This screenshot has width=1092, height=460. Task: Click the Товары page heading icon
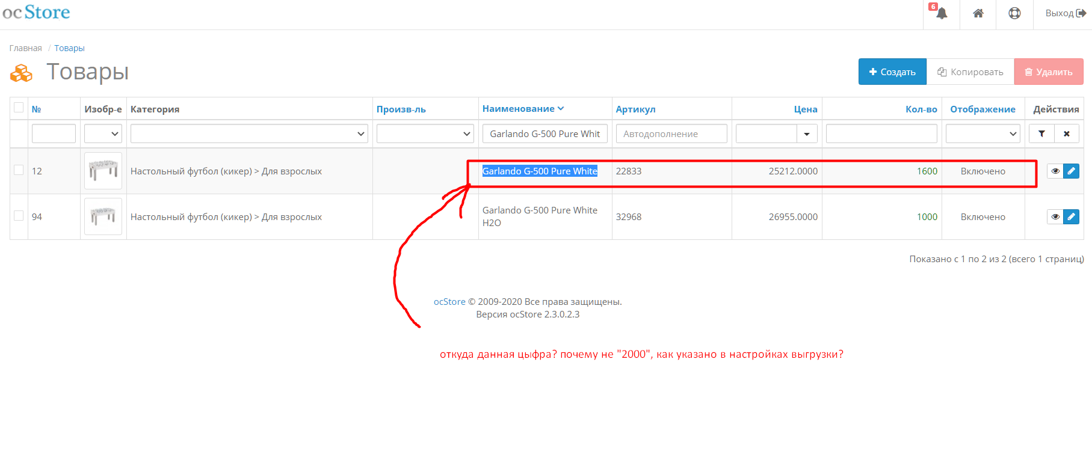(21, 73)
